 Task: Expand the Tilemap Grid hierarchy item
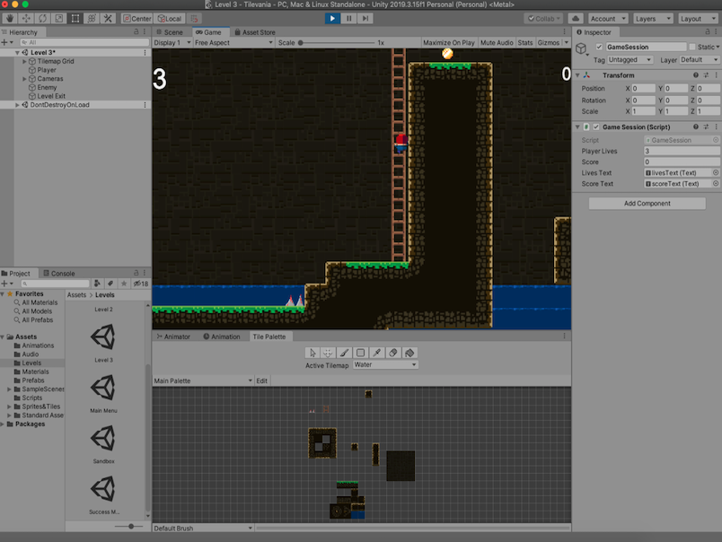(x=24, y=61)
